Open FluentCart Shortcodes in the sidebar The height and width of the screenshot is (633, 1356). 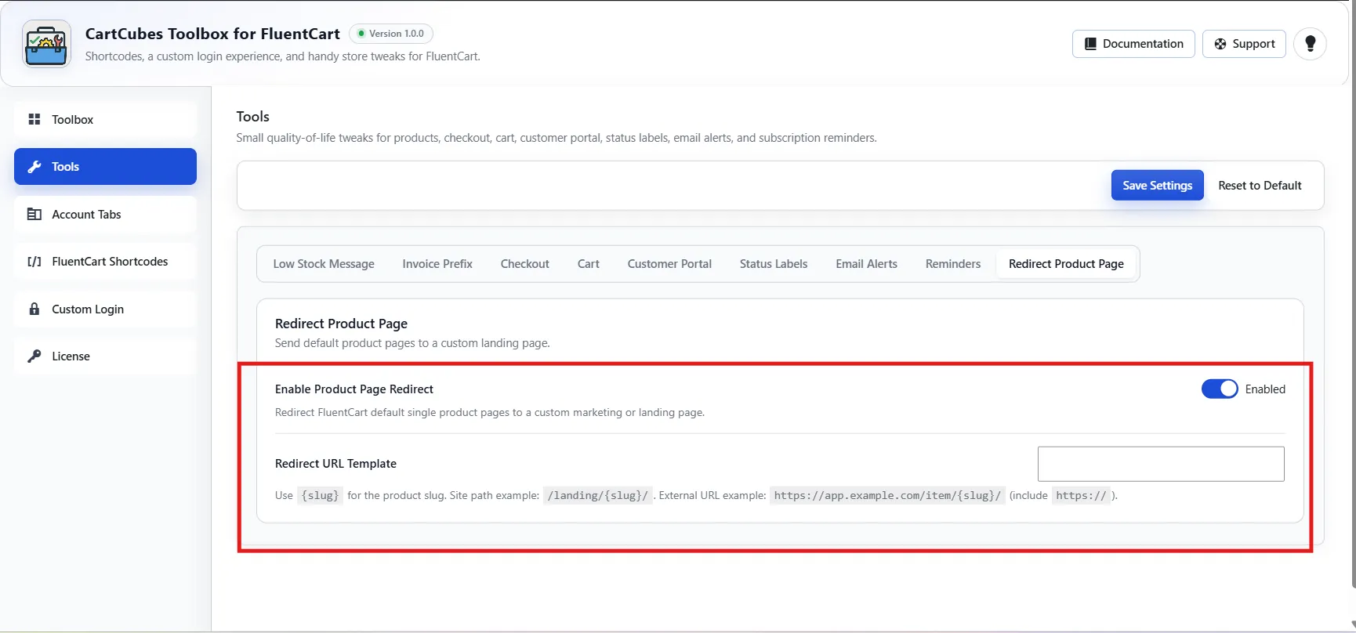point(105,262)
